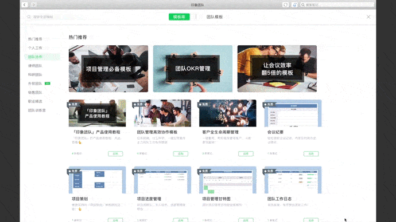This screenshot has height=222, width=396.
Task: Click the green new badge beside 外贸团队
Action: [48, 84]
